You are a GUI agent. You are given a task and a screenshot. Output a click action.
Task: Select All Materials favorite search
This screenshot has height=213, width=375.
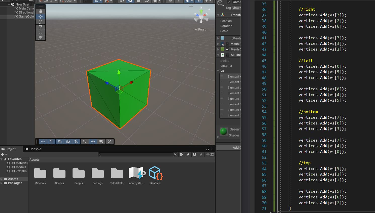tap(18, 163)
